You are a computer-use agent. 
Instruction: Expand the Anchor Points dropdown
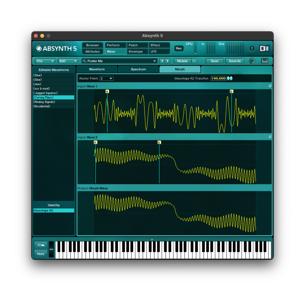107,78
